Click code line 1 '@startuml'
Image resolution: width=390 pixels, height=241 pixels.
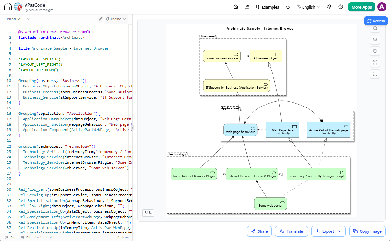click(x=55, y=32)
